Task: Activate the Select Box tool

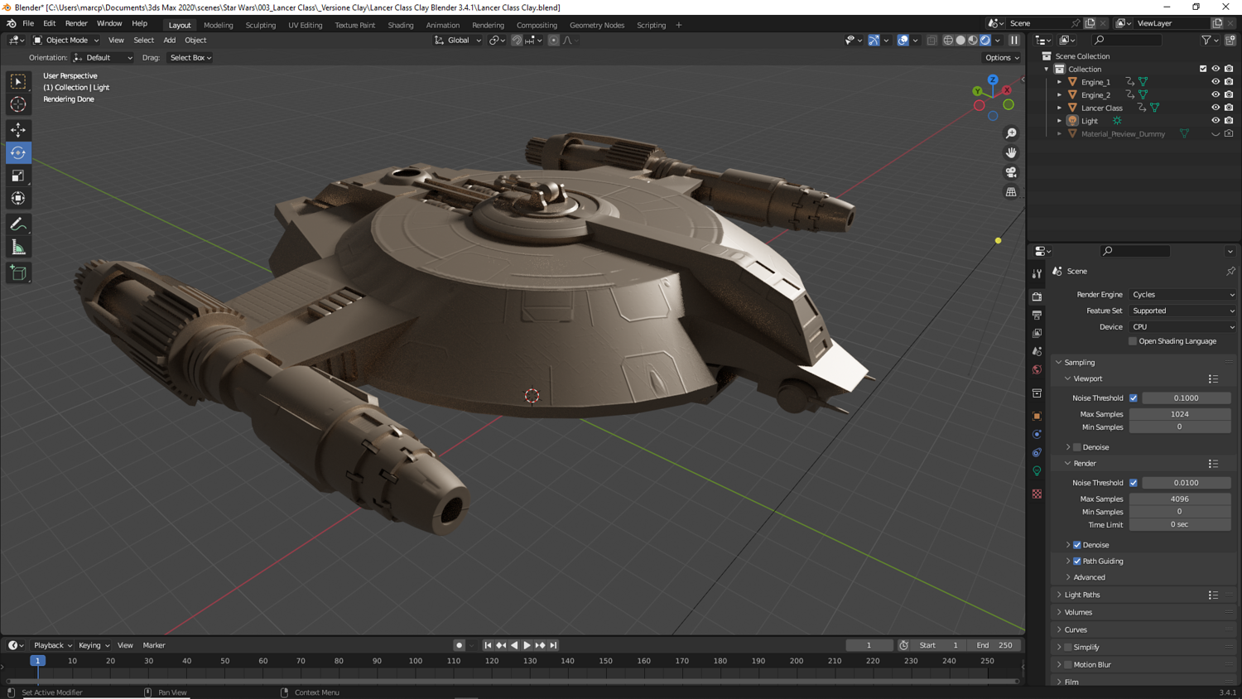Action: [x=18, y=81]
